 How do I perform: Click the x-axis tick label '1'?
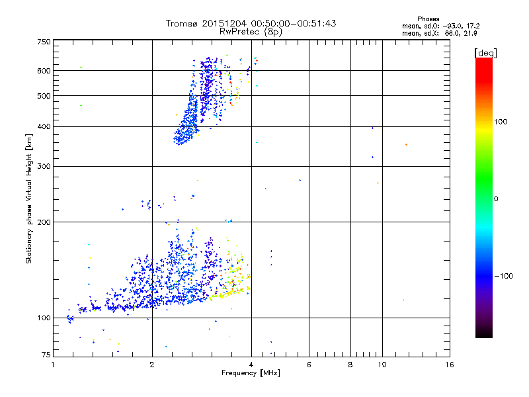pos(53,365)
